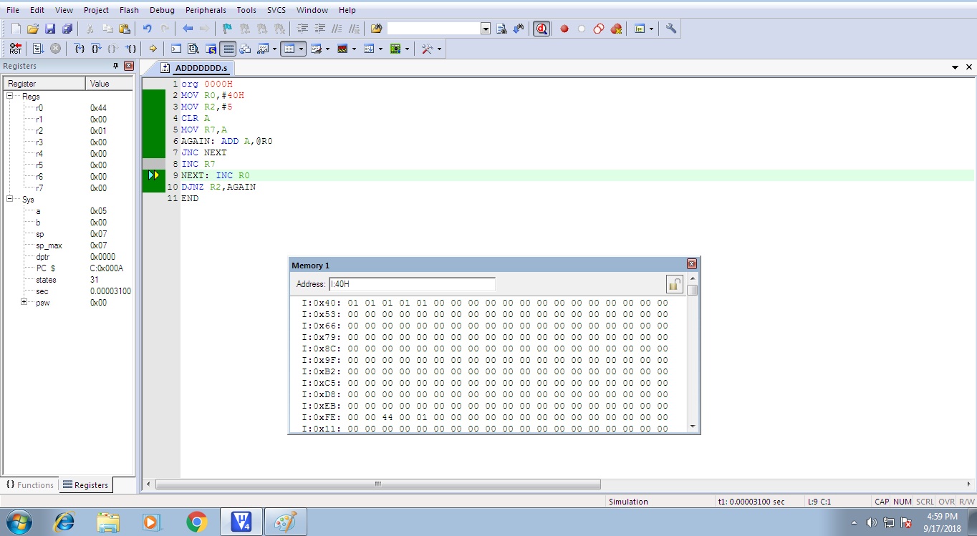
Task: Open the Project menu
Action: pyautogui.click(x=96, y=10)
